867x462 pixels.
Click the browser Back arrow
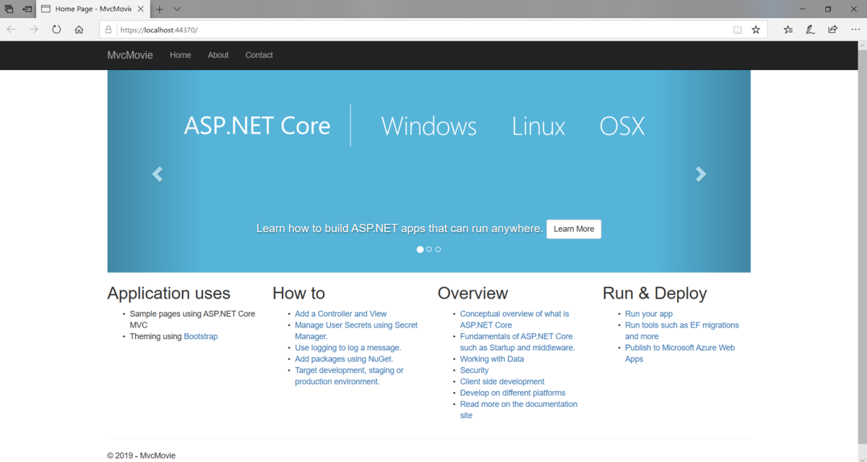[11, 30]
